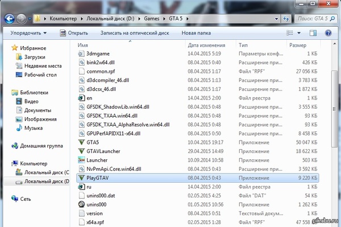Open the address bar history dropdown
The height and width of the screenshot is (227, 341).
[x=276, y=19]
